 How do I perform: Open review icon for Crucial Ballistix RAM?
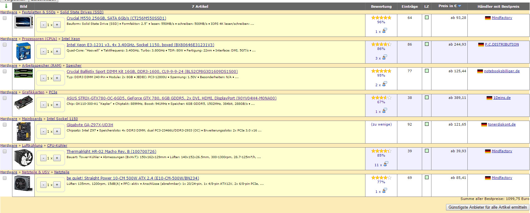tap(385, 84)
